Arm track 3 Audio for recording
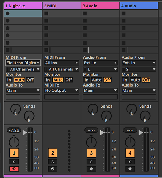 [91, 169]
